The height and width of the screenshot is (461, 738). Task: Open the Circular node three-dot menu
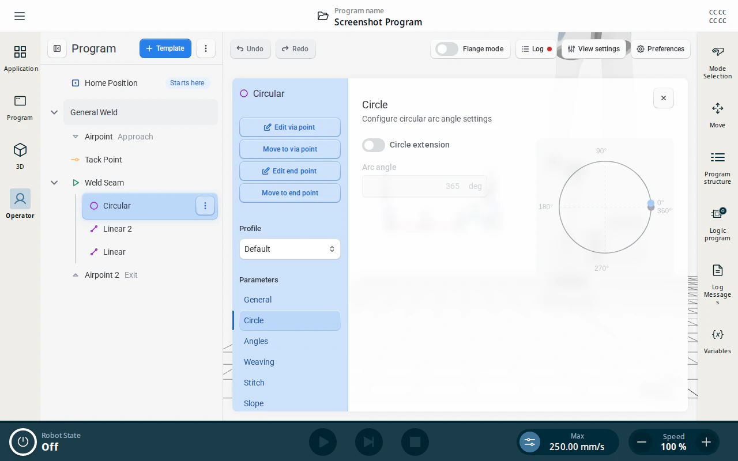[x=205, y=206]
